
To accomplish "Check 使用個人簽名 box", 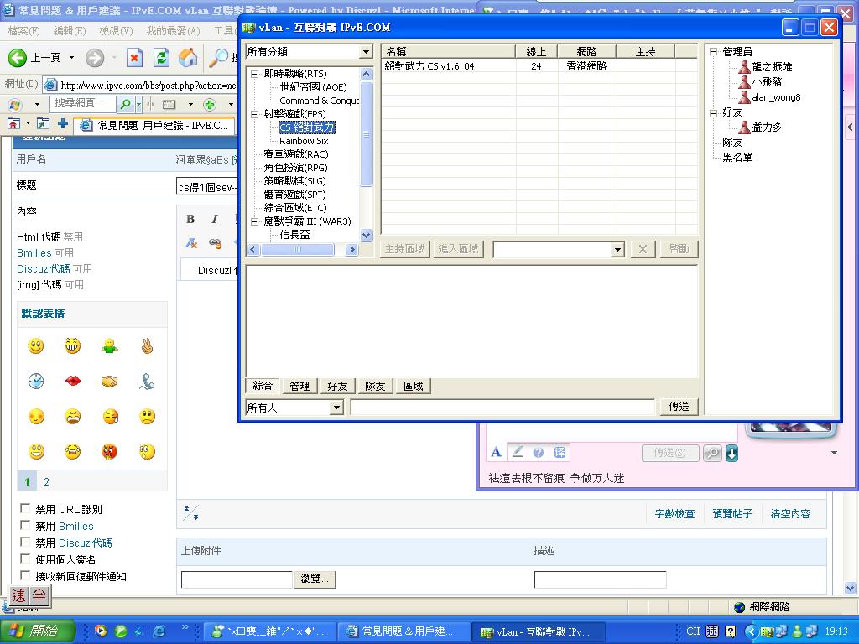I will pos(25,559).
